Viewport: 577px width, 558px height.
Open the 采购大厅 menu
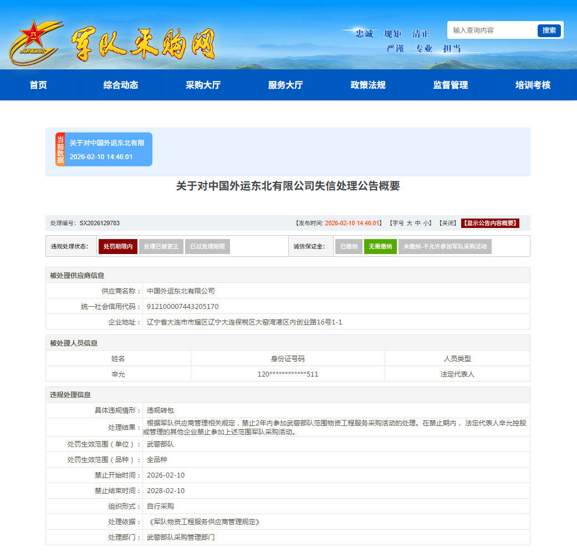click(x=203, y=85)
